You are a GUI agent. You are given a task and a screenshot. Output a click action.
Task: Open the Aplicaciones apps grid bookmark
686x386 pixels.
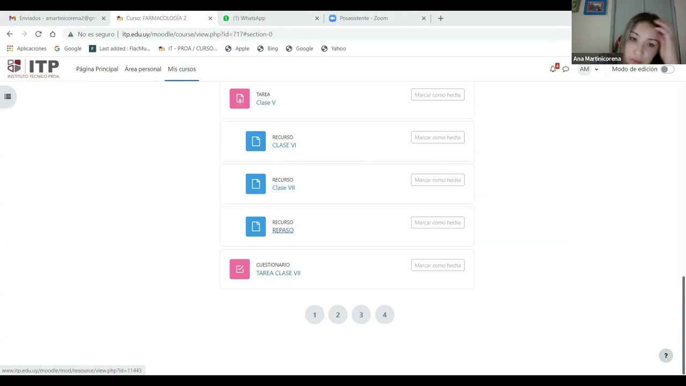coord(26,48)
